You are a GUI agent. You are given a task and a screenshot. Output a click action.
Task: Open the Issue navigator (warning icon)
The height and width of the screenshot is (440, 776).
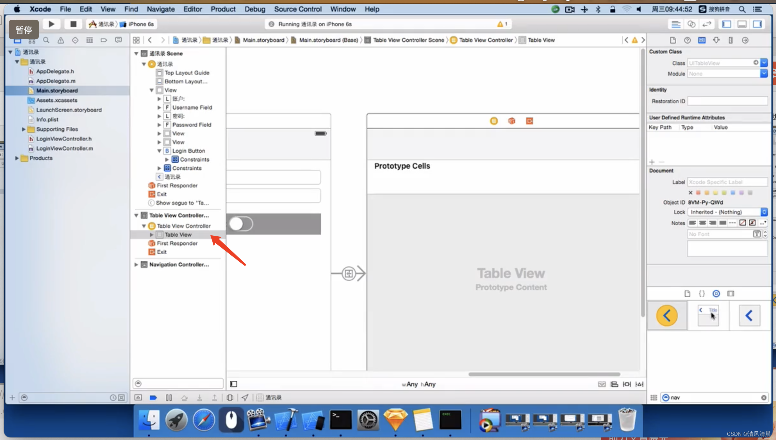point(61,40)
